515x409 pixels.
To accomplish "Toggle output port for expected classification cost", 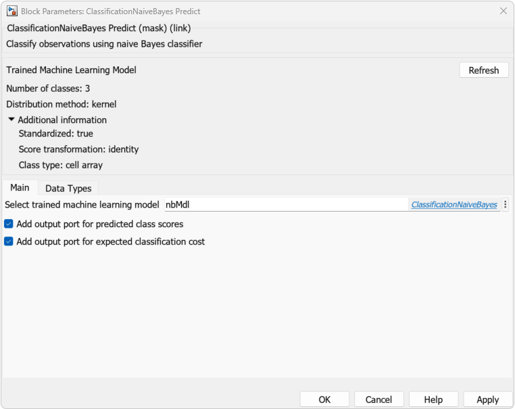I will tap(9, 241).
